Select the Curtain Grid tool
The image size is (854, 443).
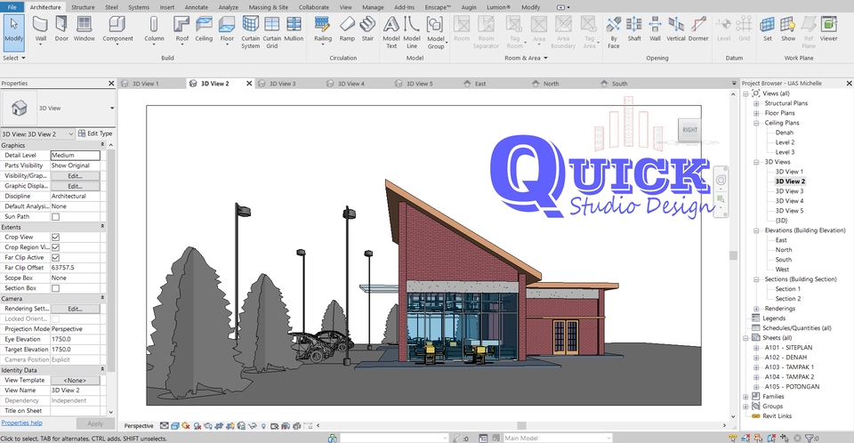pyautogui.click(x=272, y=32)
